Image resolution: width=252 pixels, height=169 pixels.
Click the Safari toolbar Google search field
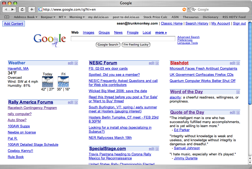pyautogui.click(x=220, y=9)
